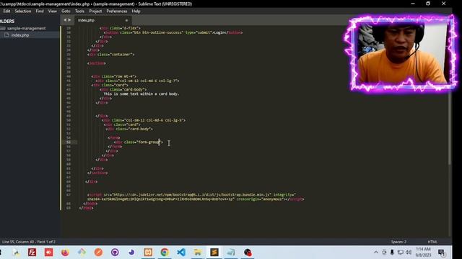Open the Help menu
The height and width of the screenshot is (259, 462).
[136, 12]
